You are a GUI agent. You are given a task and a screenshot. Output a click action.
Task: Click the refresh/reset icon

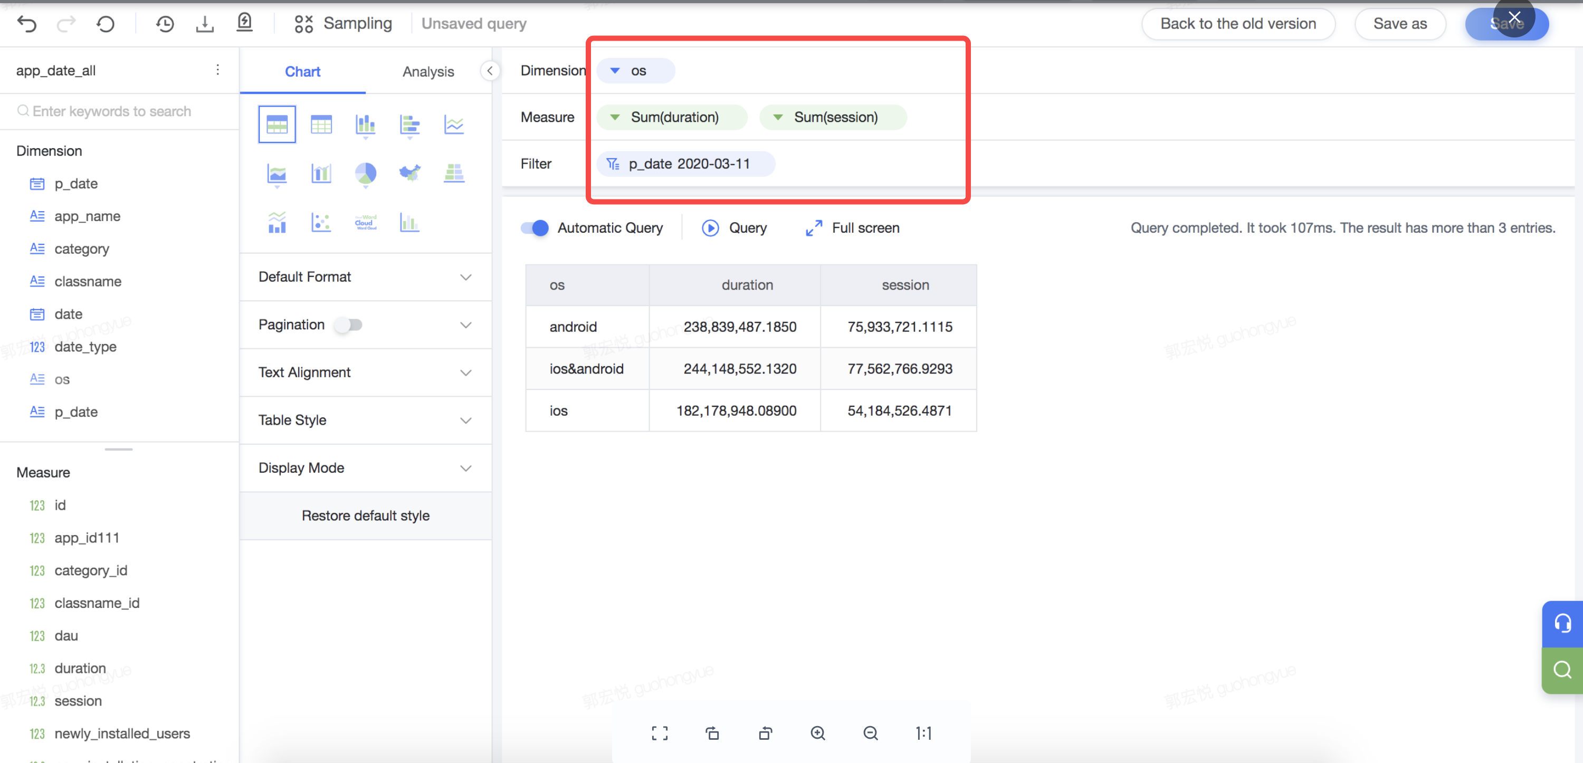(106, 23)
